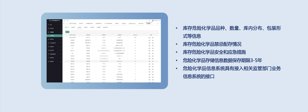Click the lock icon left of the avatar
Viewport: 308px width, 112px height.
pyautogui.click(x=149, y=21)
